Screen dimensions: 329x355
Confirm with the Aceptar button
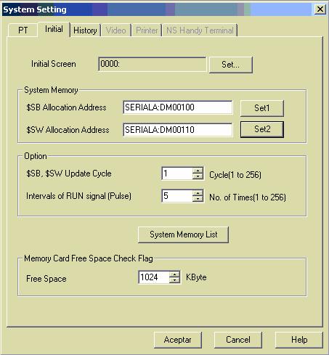[x=178, y=340]
